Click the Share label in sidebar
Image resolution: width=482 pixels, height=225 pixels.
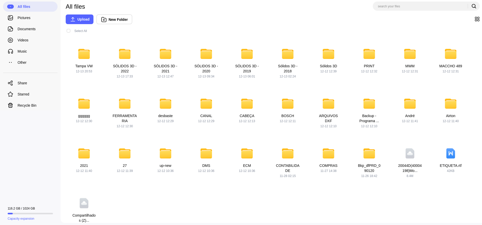(22, 83)
